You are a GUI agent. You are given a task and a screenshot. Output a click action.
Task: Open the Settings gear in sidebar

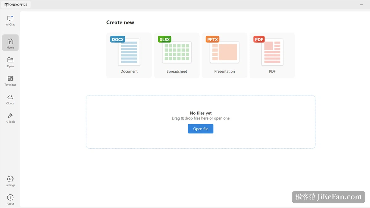click(10, 181)
